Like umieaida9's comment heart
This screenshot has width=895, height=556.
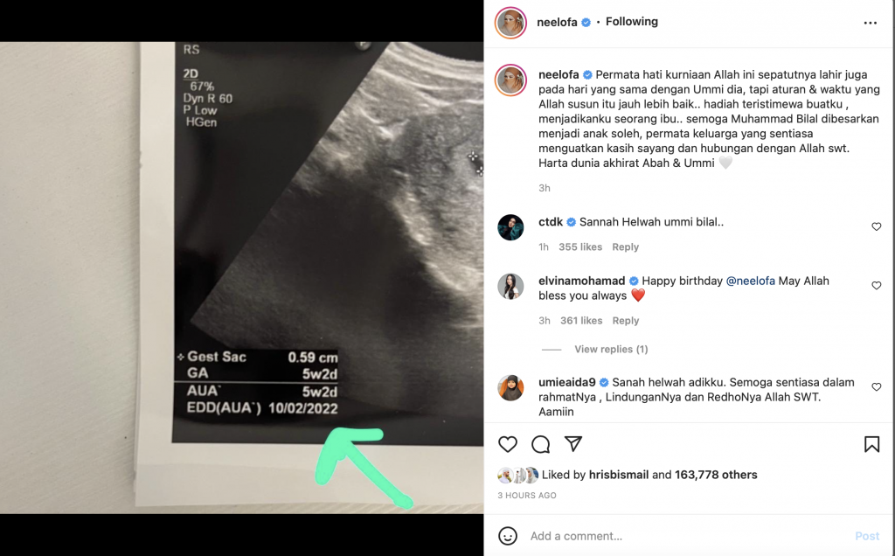click(x=876, y=387)
